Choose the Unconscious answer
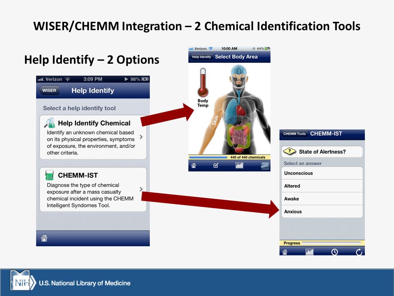394x296 pixels. click(x=322, y=173)
